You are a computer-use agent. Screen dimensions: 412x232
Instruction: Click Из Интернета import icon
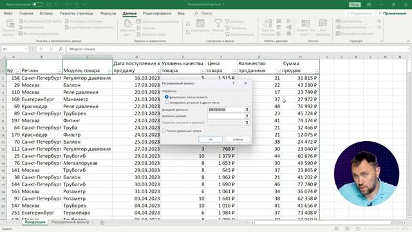pyautogui.click(x=21, y=27)
